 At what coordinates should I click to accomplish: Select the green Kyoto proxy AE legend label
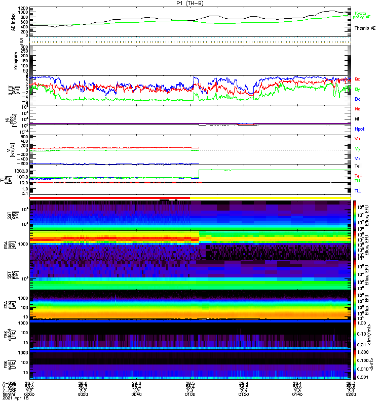pyautogui.click(x=361, y=15)
